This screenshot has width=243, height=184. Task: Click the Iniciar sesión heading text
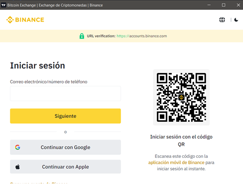click(x=38, y=66)
